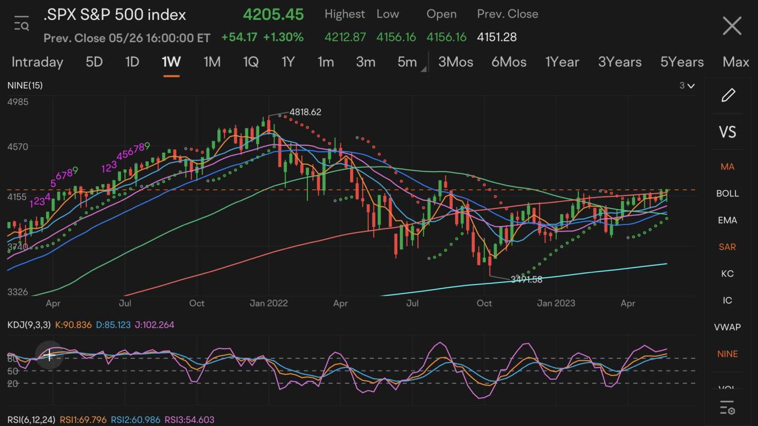Choose the 3m minute interval
Viewport: 758px width, 426px height.
(366, 62)
